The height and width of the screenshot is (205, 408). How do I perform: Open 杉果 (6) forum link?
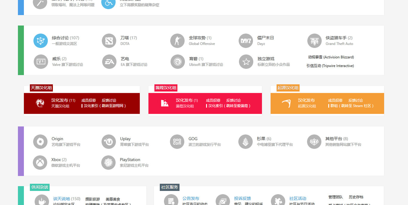click(264, 139)
